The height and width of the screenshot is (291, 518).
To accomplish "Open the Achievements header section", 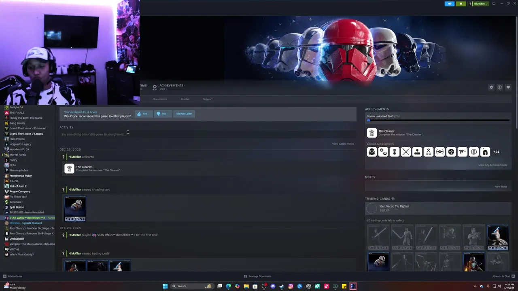I will 168,87.
